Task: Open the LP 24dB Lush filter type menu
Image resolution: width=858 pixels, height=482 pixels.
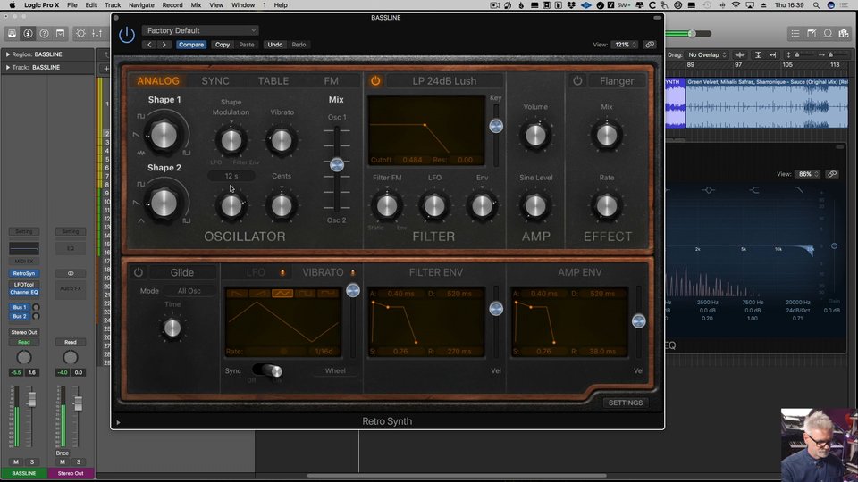Action: click(444, 81)
